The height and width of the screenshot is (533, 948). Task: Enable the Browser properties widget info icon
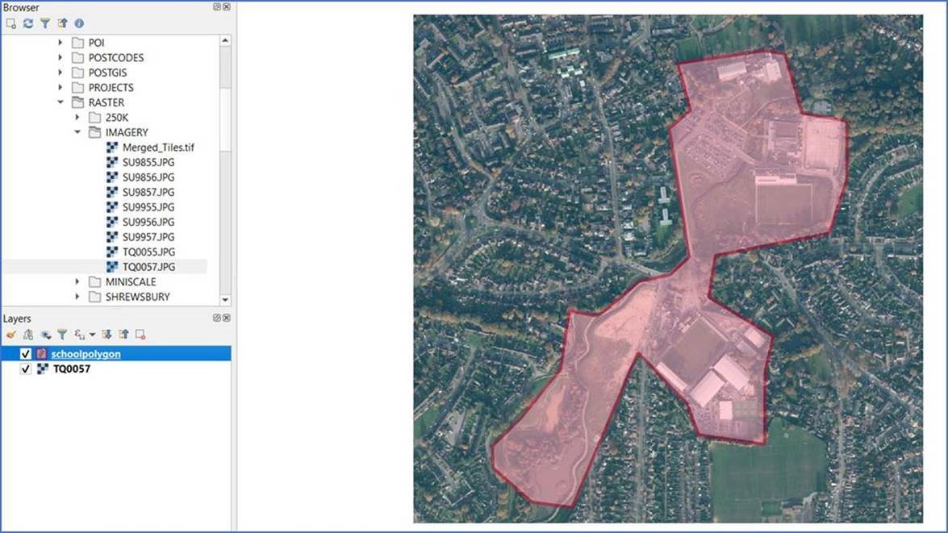coord(80,23)
